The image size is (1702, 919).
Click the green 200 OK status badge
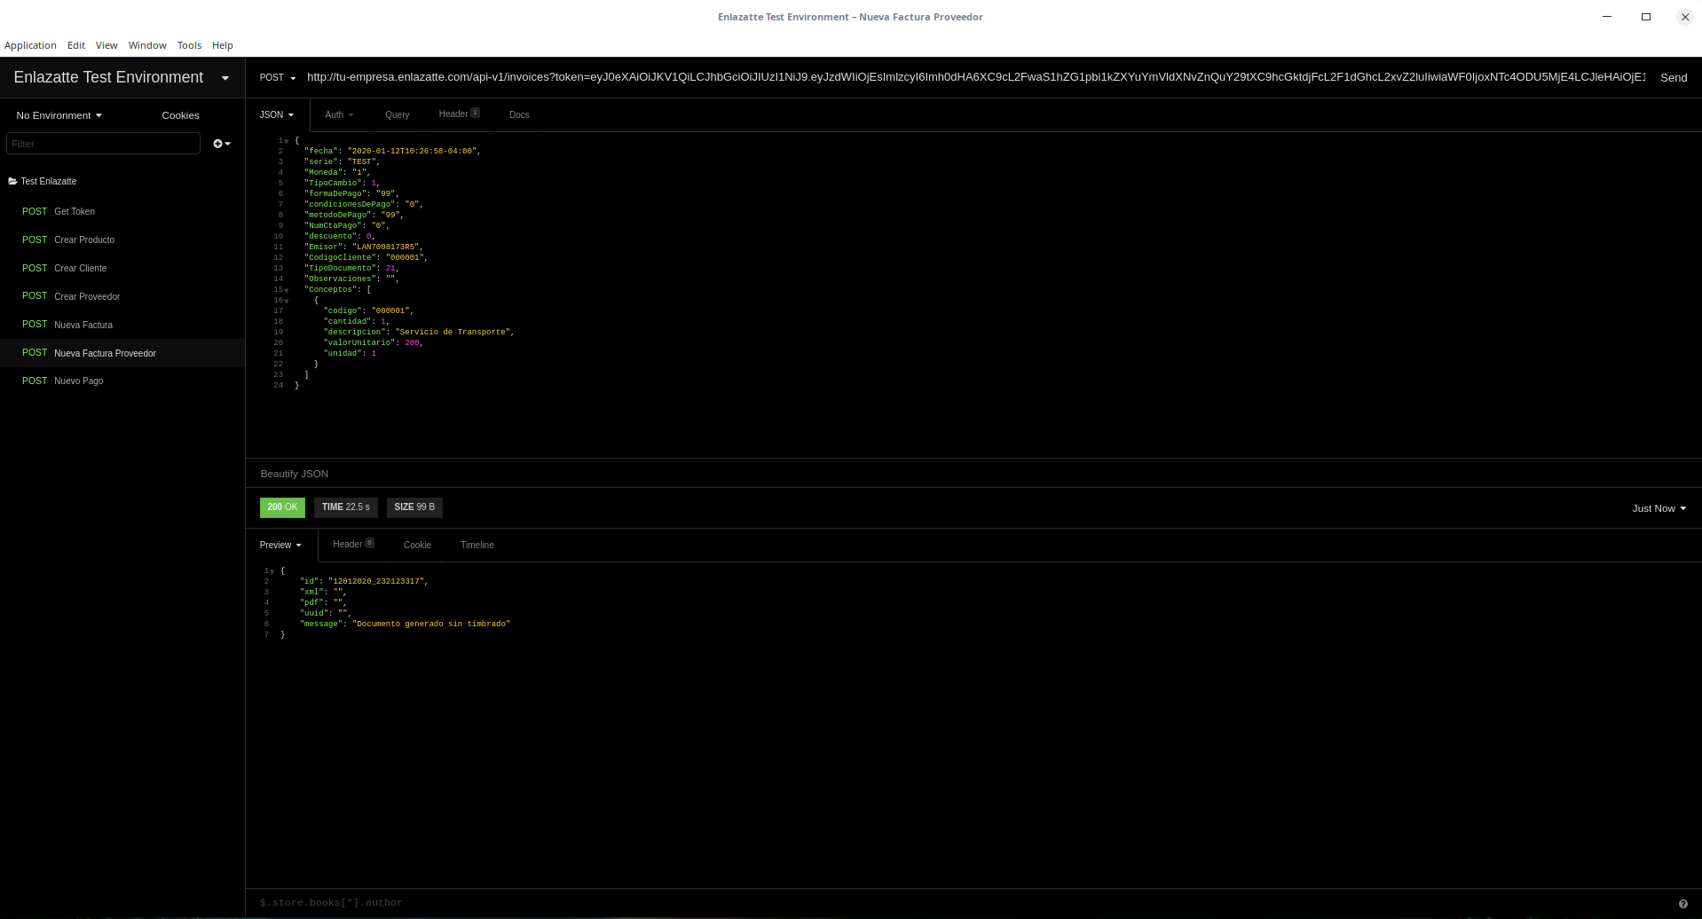[282, 507]
